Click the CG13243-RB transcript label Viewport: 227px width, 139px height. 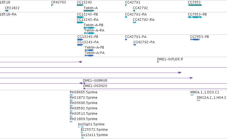click(x=87, y=14)
